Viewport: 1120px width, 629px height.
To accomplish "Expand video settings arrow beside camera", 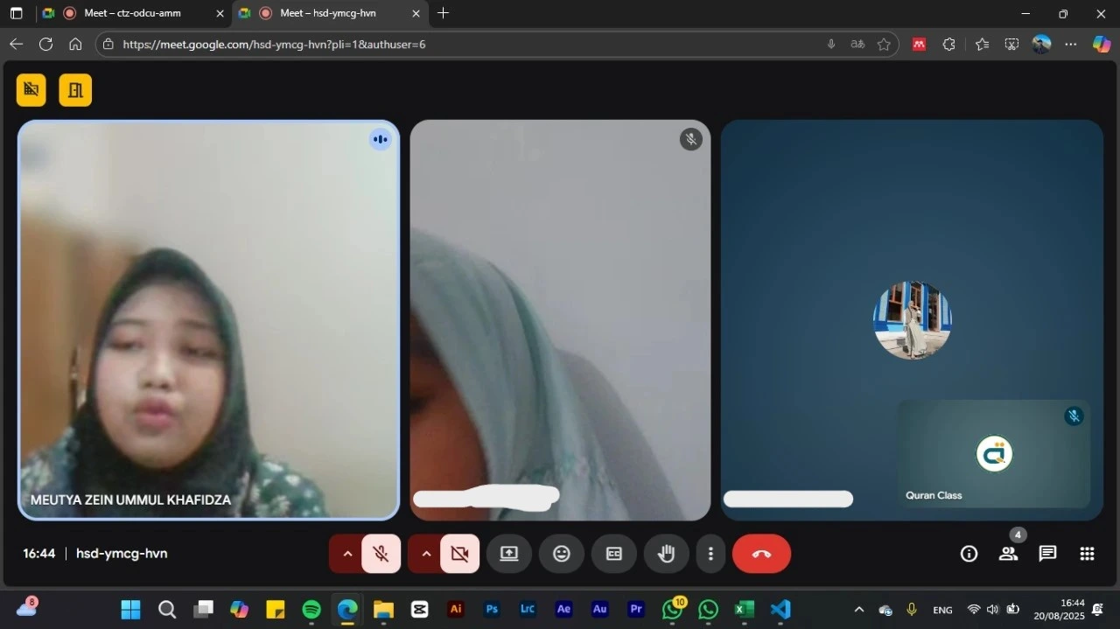I will 426,554.
